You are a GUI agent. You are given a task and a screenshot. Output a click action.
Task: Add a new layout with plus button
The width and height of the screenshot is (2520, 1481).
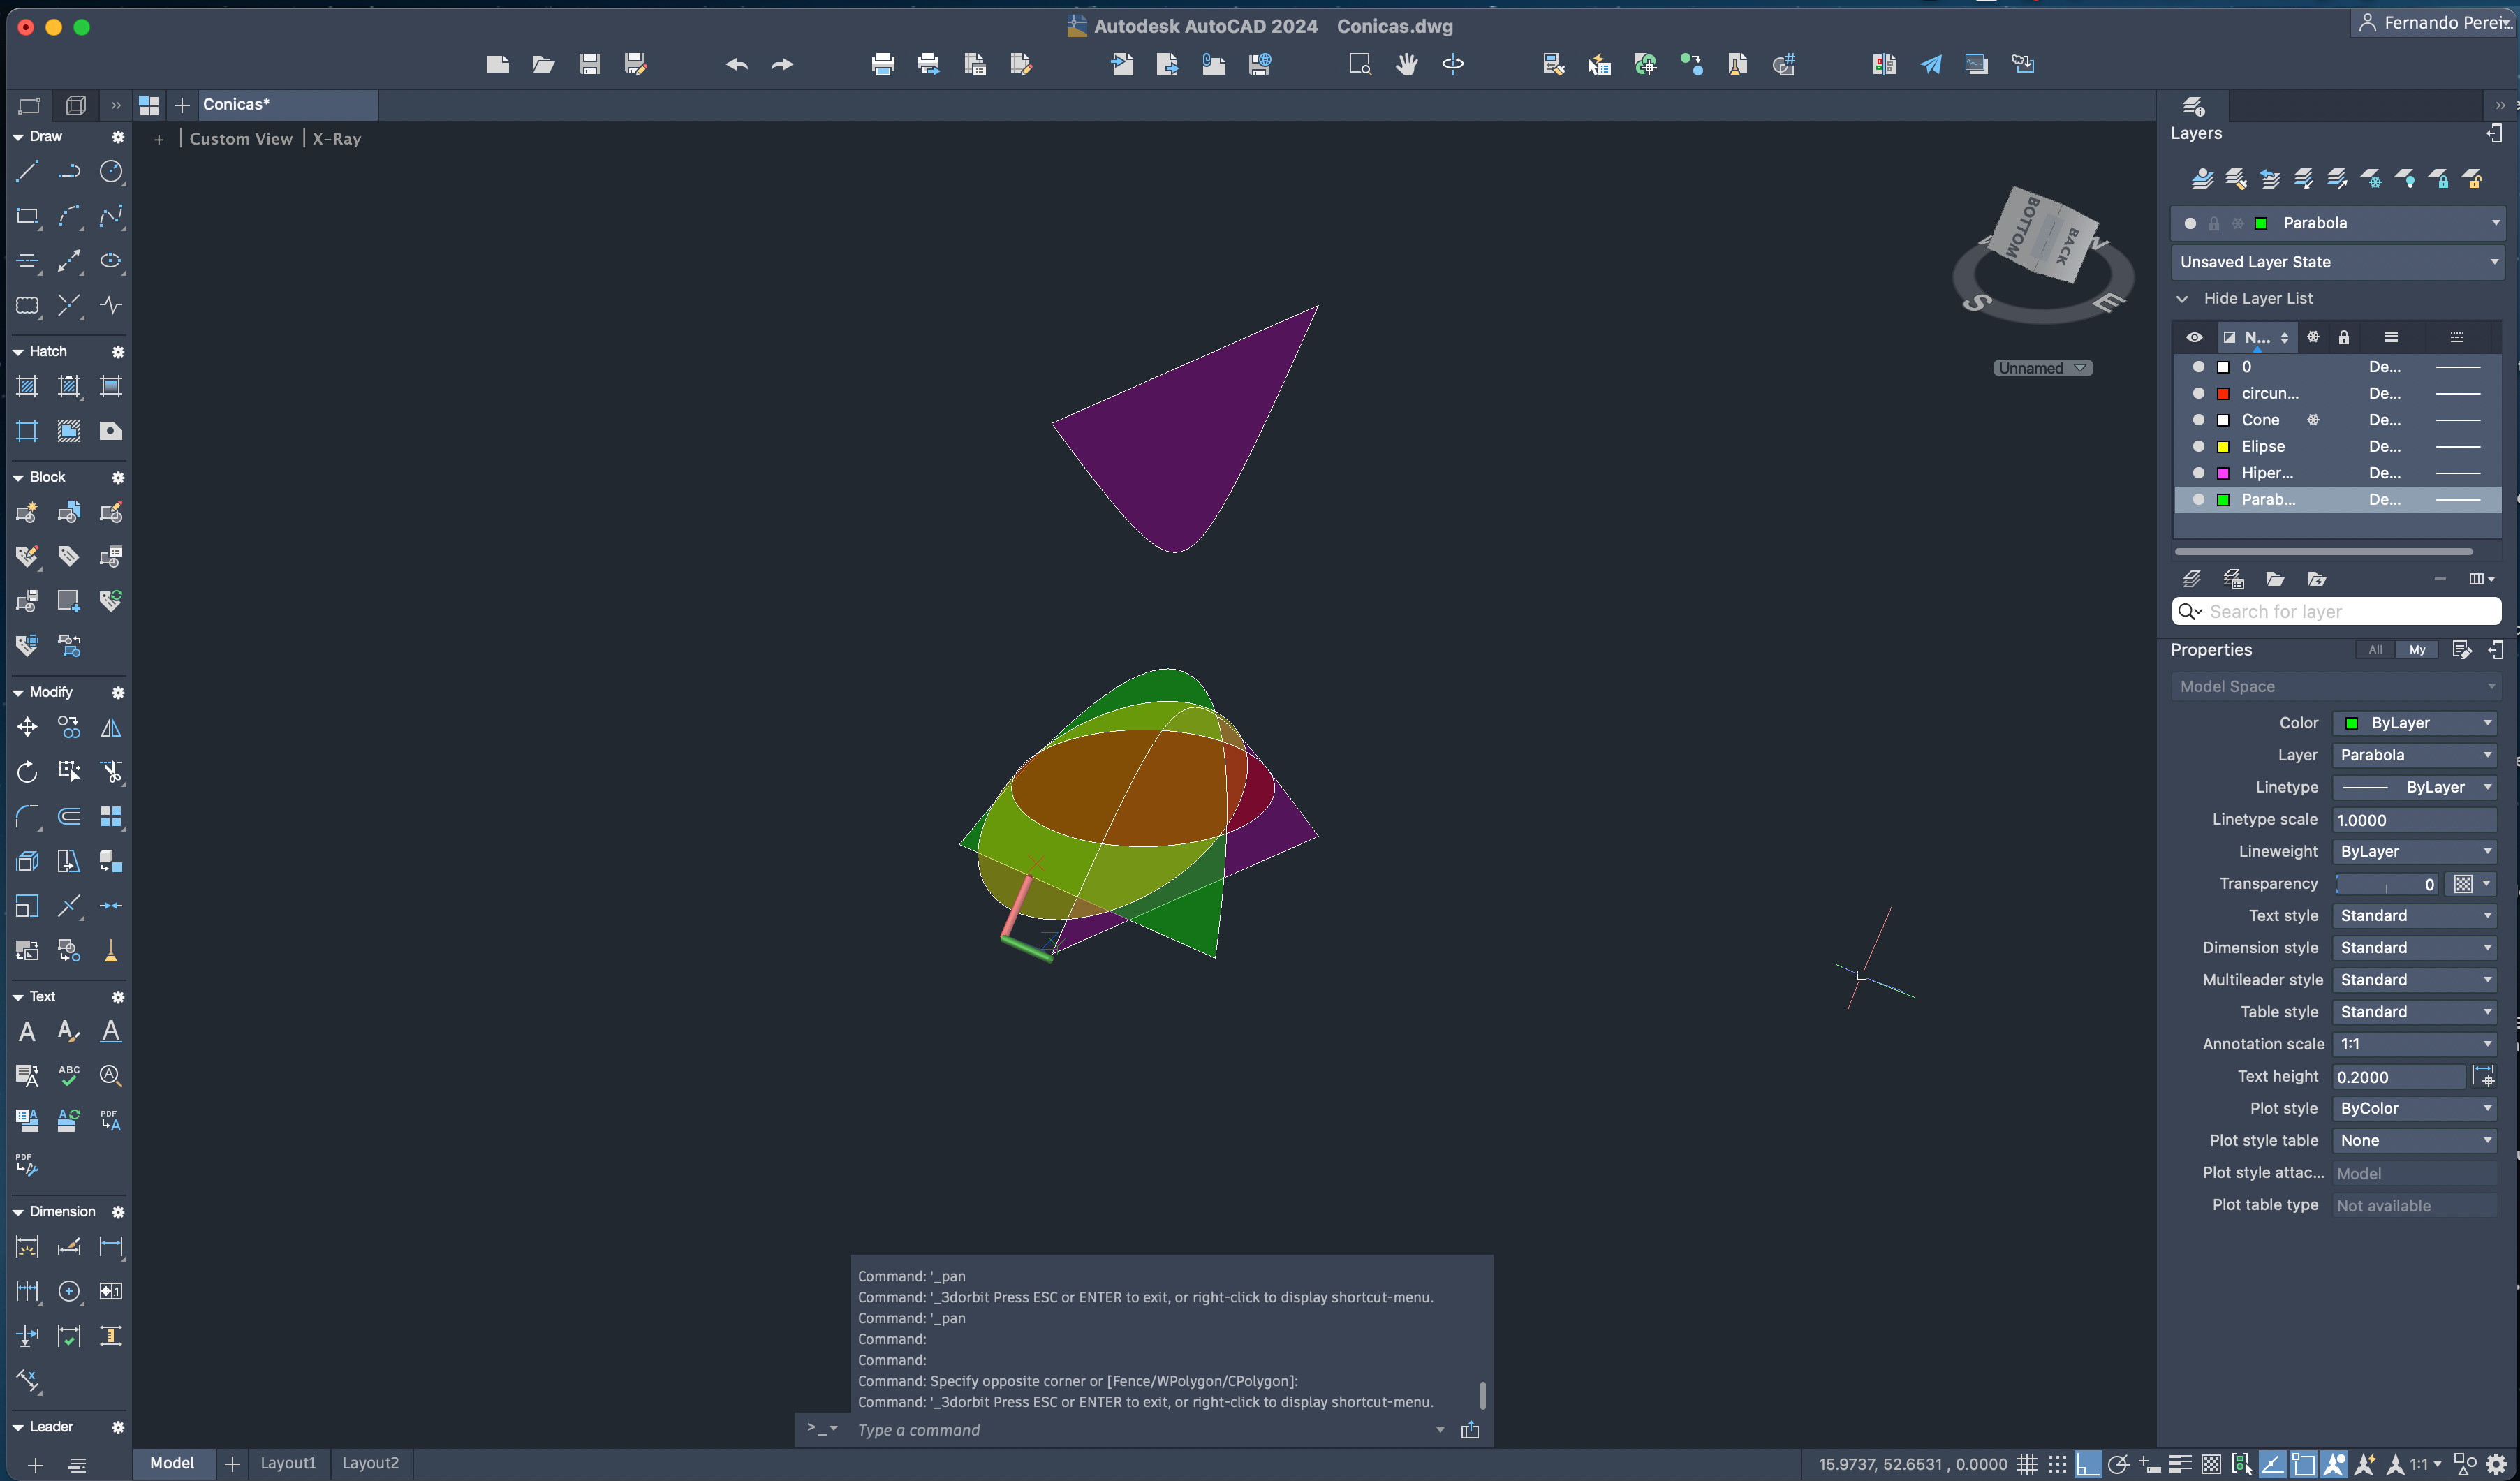tap(232, 1464)
